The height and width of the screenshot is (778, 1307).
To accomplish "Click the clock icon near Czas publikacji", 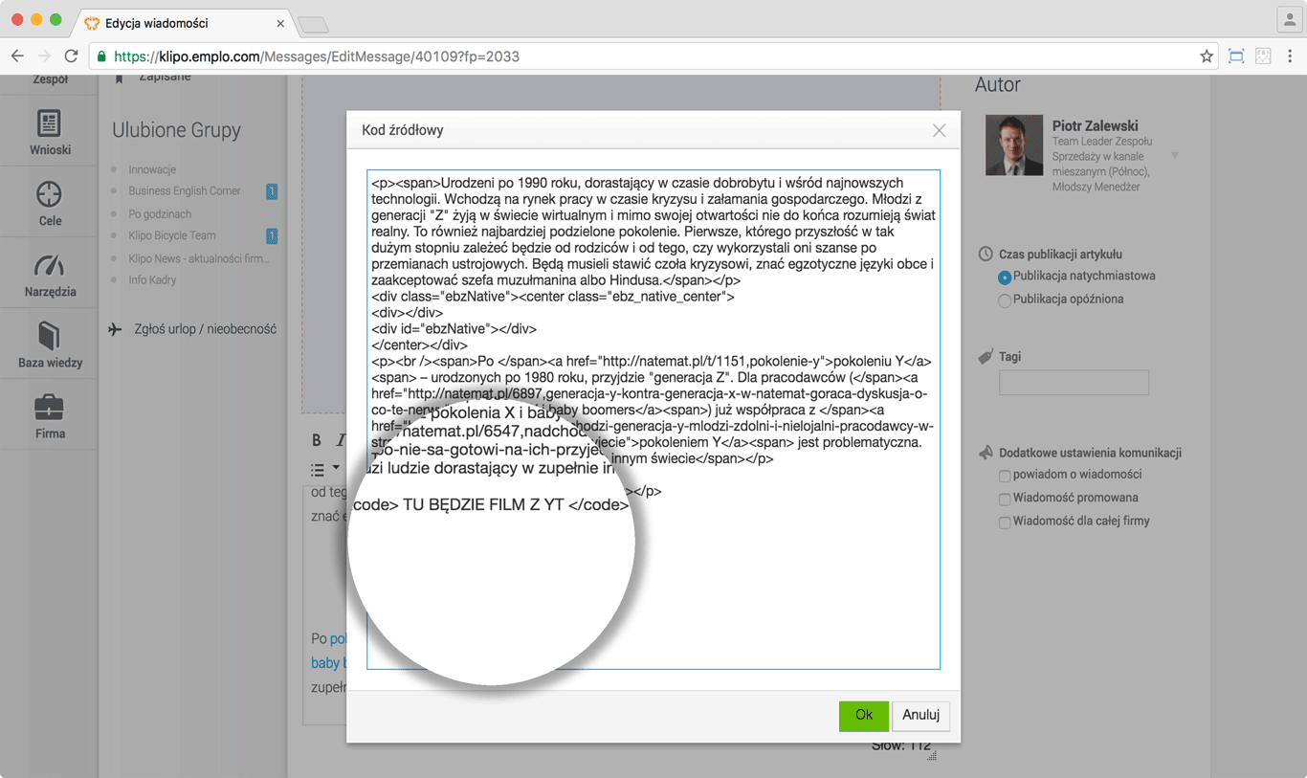I will (986, 255).
